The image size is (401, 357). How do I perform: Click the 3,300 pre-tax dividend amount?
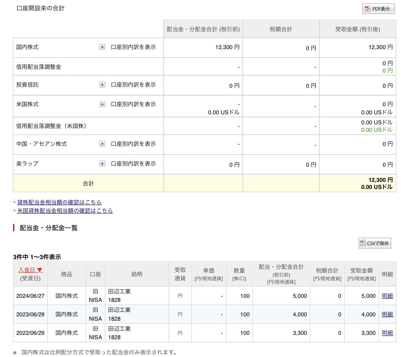(300, 333)
